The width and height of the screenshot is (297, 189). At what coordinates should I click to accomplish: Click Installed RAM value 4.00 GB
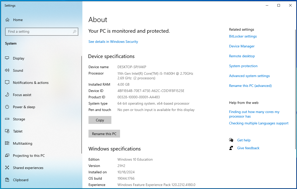click(x=124, y=84)
